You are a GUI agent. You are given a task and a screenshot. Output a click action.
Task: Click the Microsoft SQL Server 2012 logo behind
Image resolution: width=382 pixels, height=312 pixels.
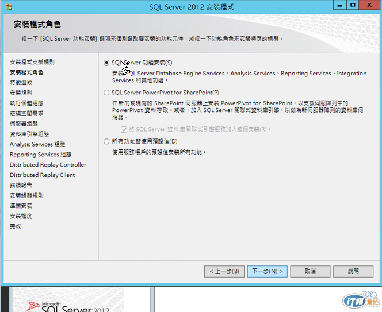coord(68,306)
